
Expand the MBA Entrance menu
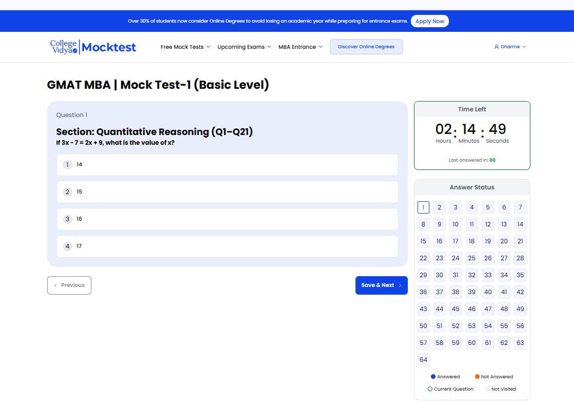pyautogui.click(x=300, y=47)
